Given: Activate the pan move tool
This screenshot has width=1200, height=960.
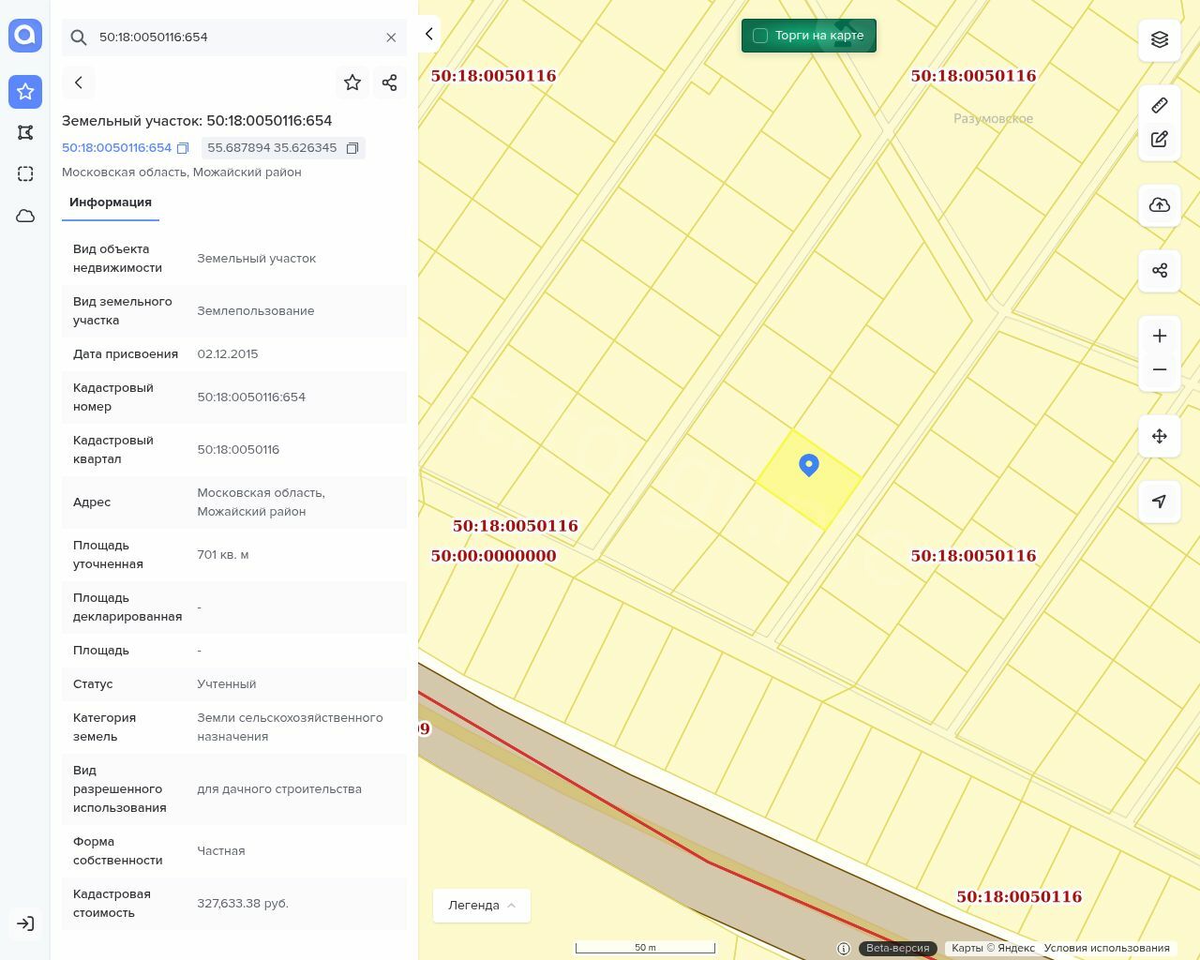Looking at the screenshot, I should coord(1160,436).
